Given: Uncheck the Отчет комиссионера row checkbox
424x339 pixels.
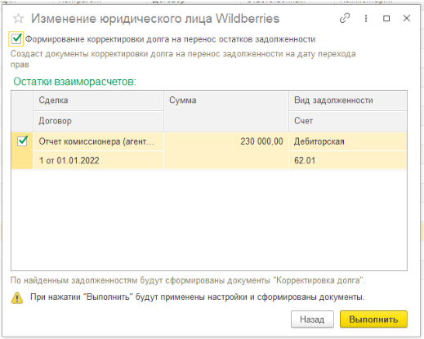Looking at the screenshot, I should tap(22, 141).
